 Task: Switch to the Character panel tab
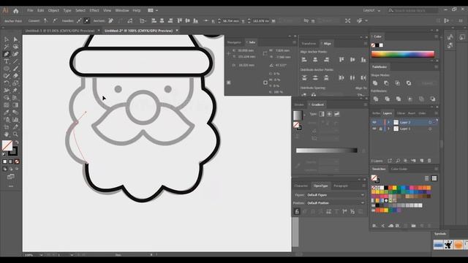301,186
